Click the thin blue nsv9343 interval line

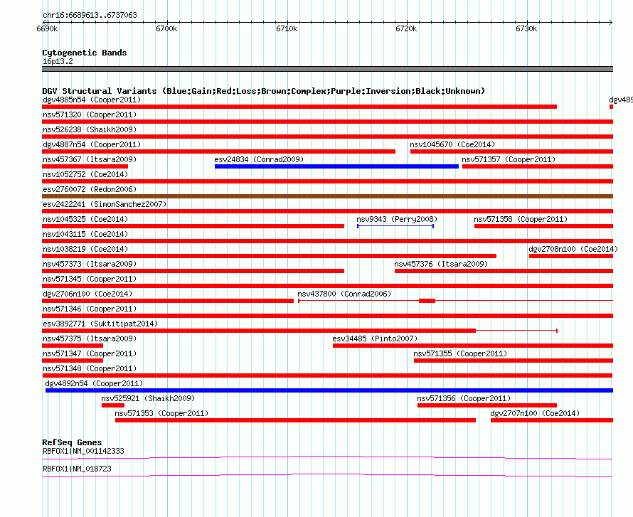pos(395,226)
